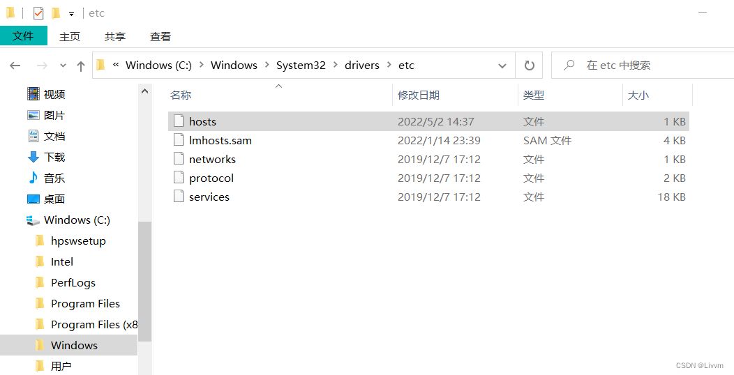
Task: Click the Videos (视频) icon in sidebar
Action: tap(33, 94)
